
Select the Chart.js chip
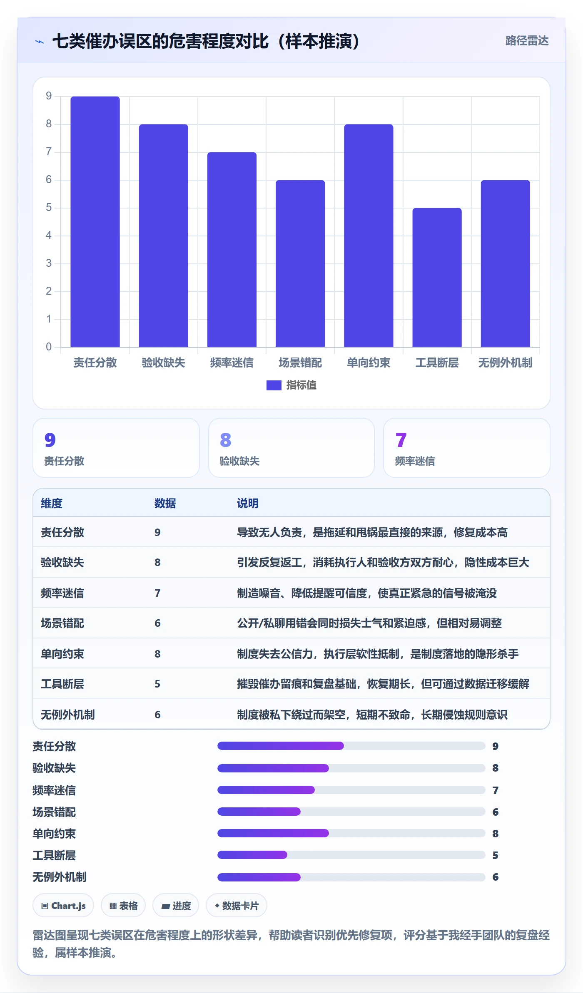click(x=63, y=905)
